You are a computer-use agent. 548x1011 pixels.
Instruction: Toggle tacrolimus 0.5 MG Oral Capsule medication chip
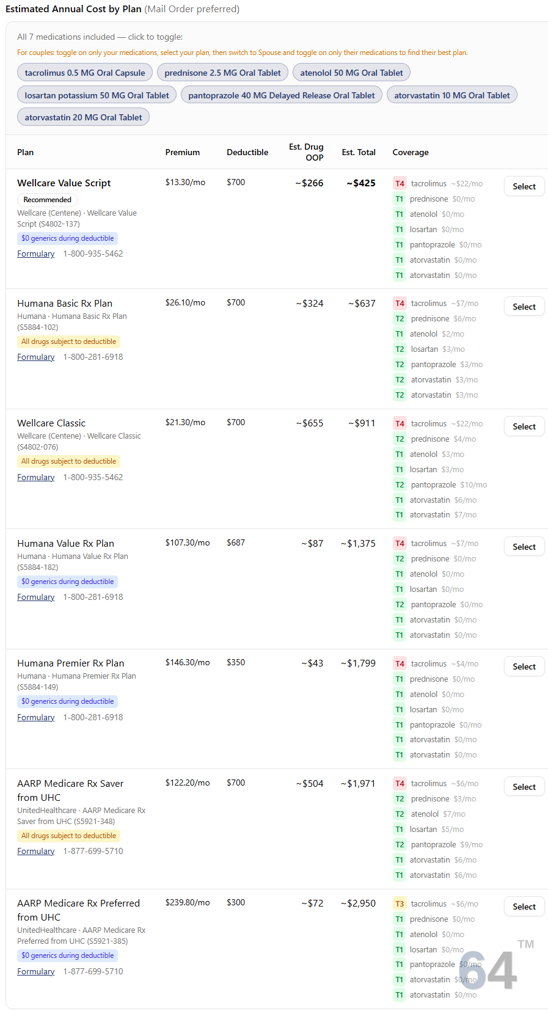click(x=85, y=73)
